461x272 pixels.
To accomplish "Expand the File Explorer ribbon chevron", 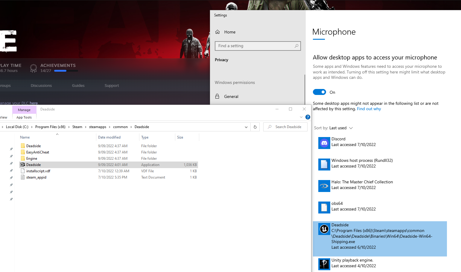I will pyautogui.click(x=301, y=117).
